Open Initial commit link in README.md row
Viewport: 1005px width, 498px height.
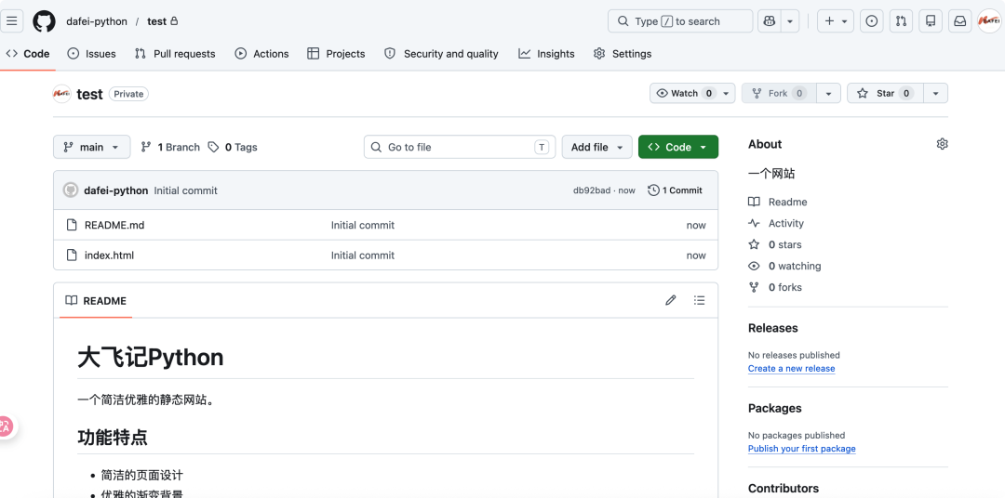[363, 226]
